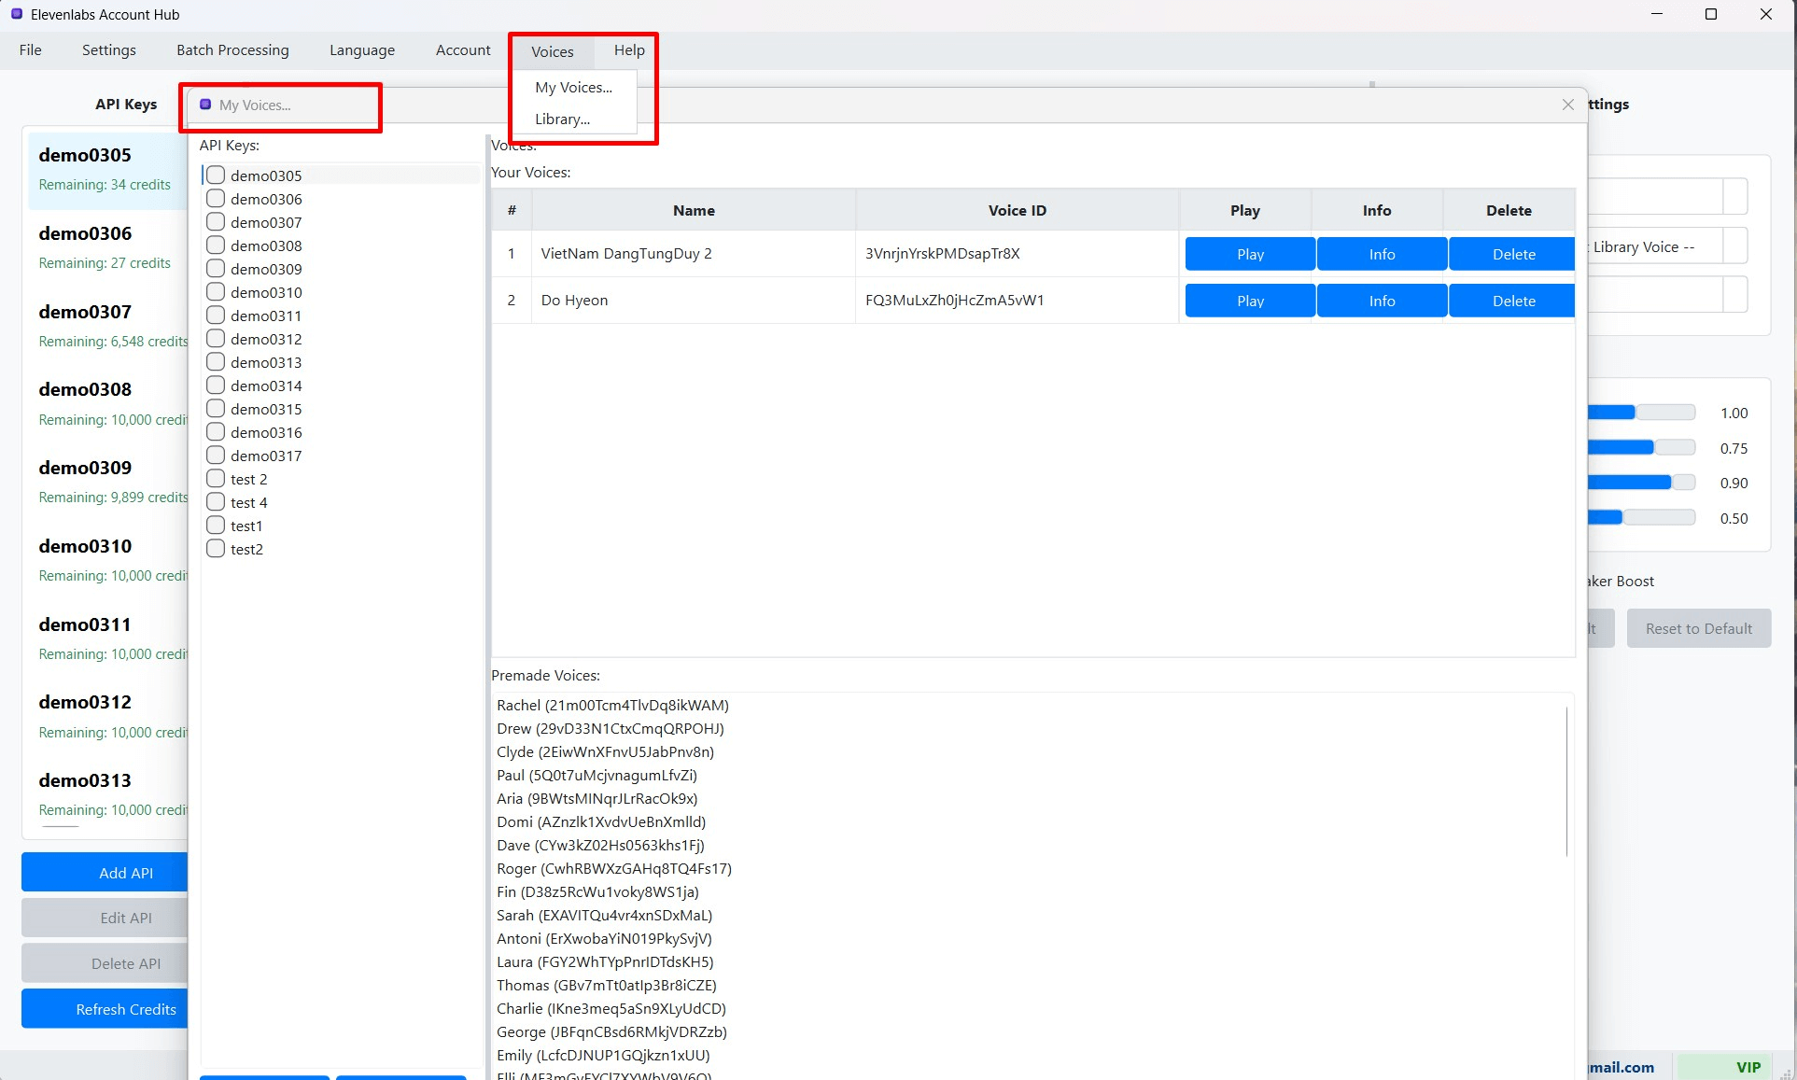Tick the demo0310 API key checkbox
Screen dimensions: 1797x1080
(216, 292)
